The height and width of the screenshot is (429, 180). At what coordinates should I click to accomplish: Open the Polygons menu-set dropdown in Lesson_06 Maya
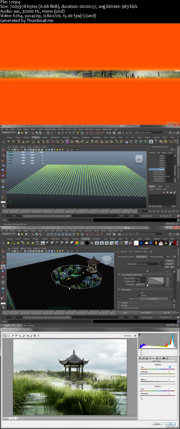(x=8, y=234)
